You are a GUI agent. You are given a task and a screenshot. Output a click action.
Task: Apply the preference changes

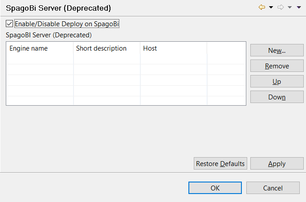pyautogui.click(x=277, y=164)
